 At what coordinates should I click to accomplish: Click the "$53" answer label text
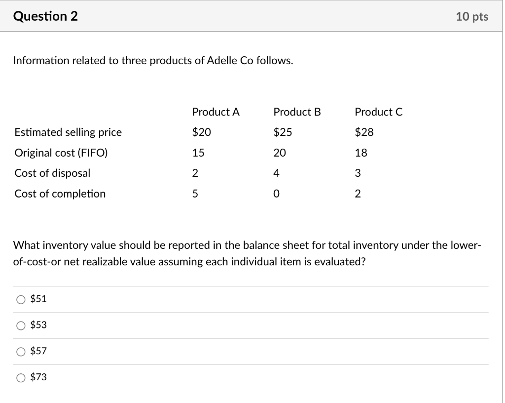pos(38,325)
